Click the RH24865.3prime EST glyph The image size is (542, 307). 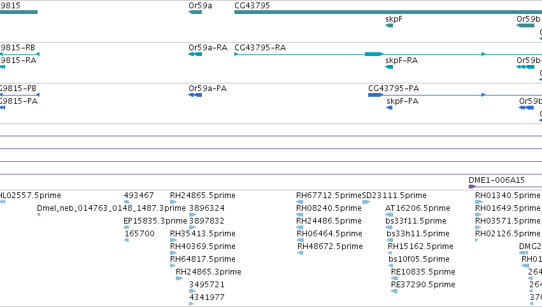pos(179,278)
